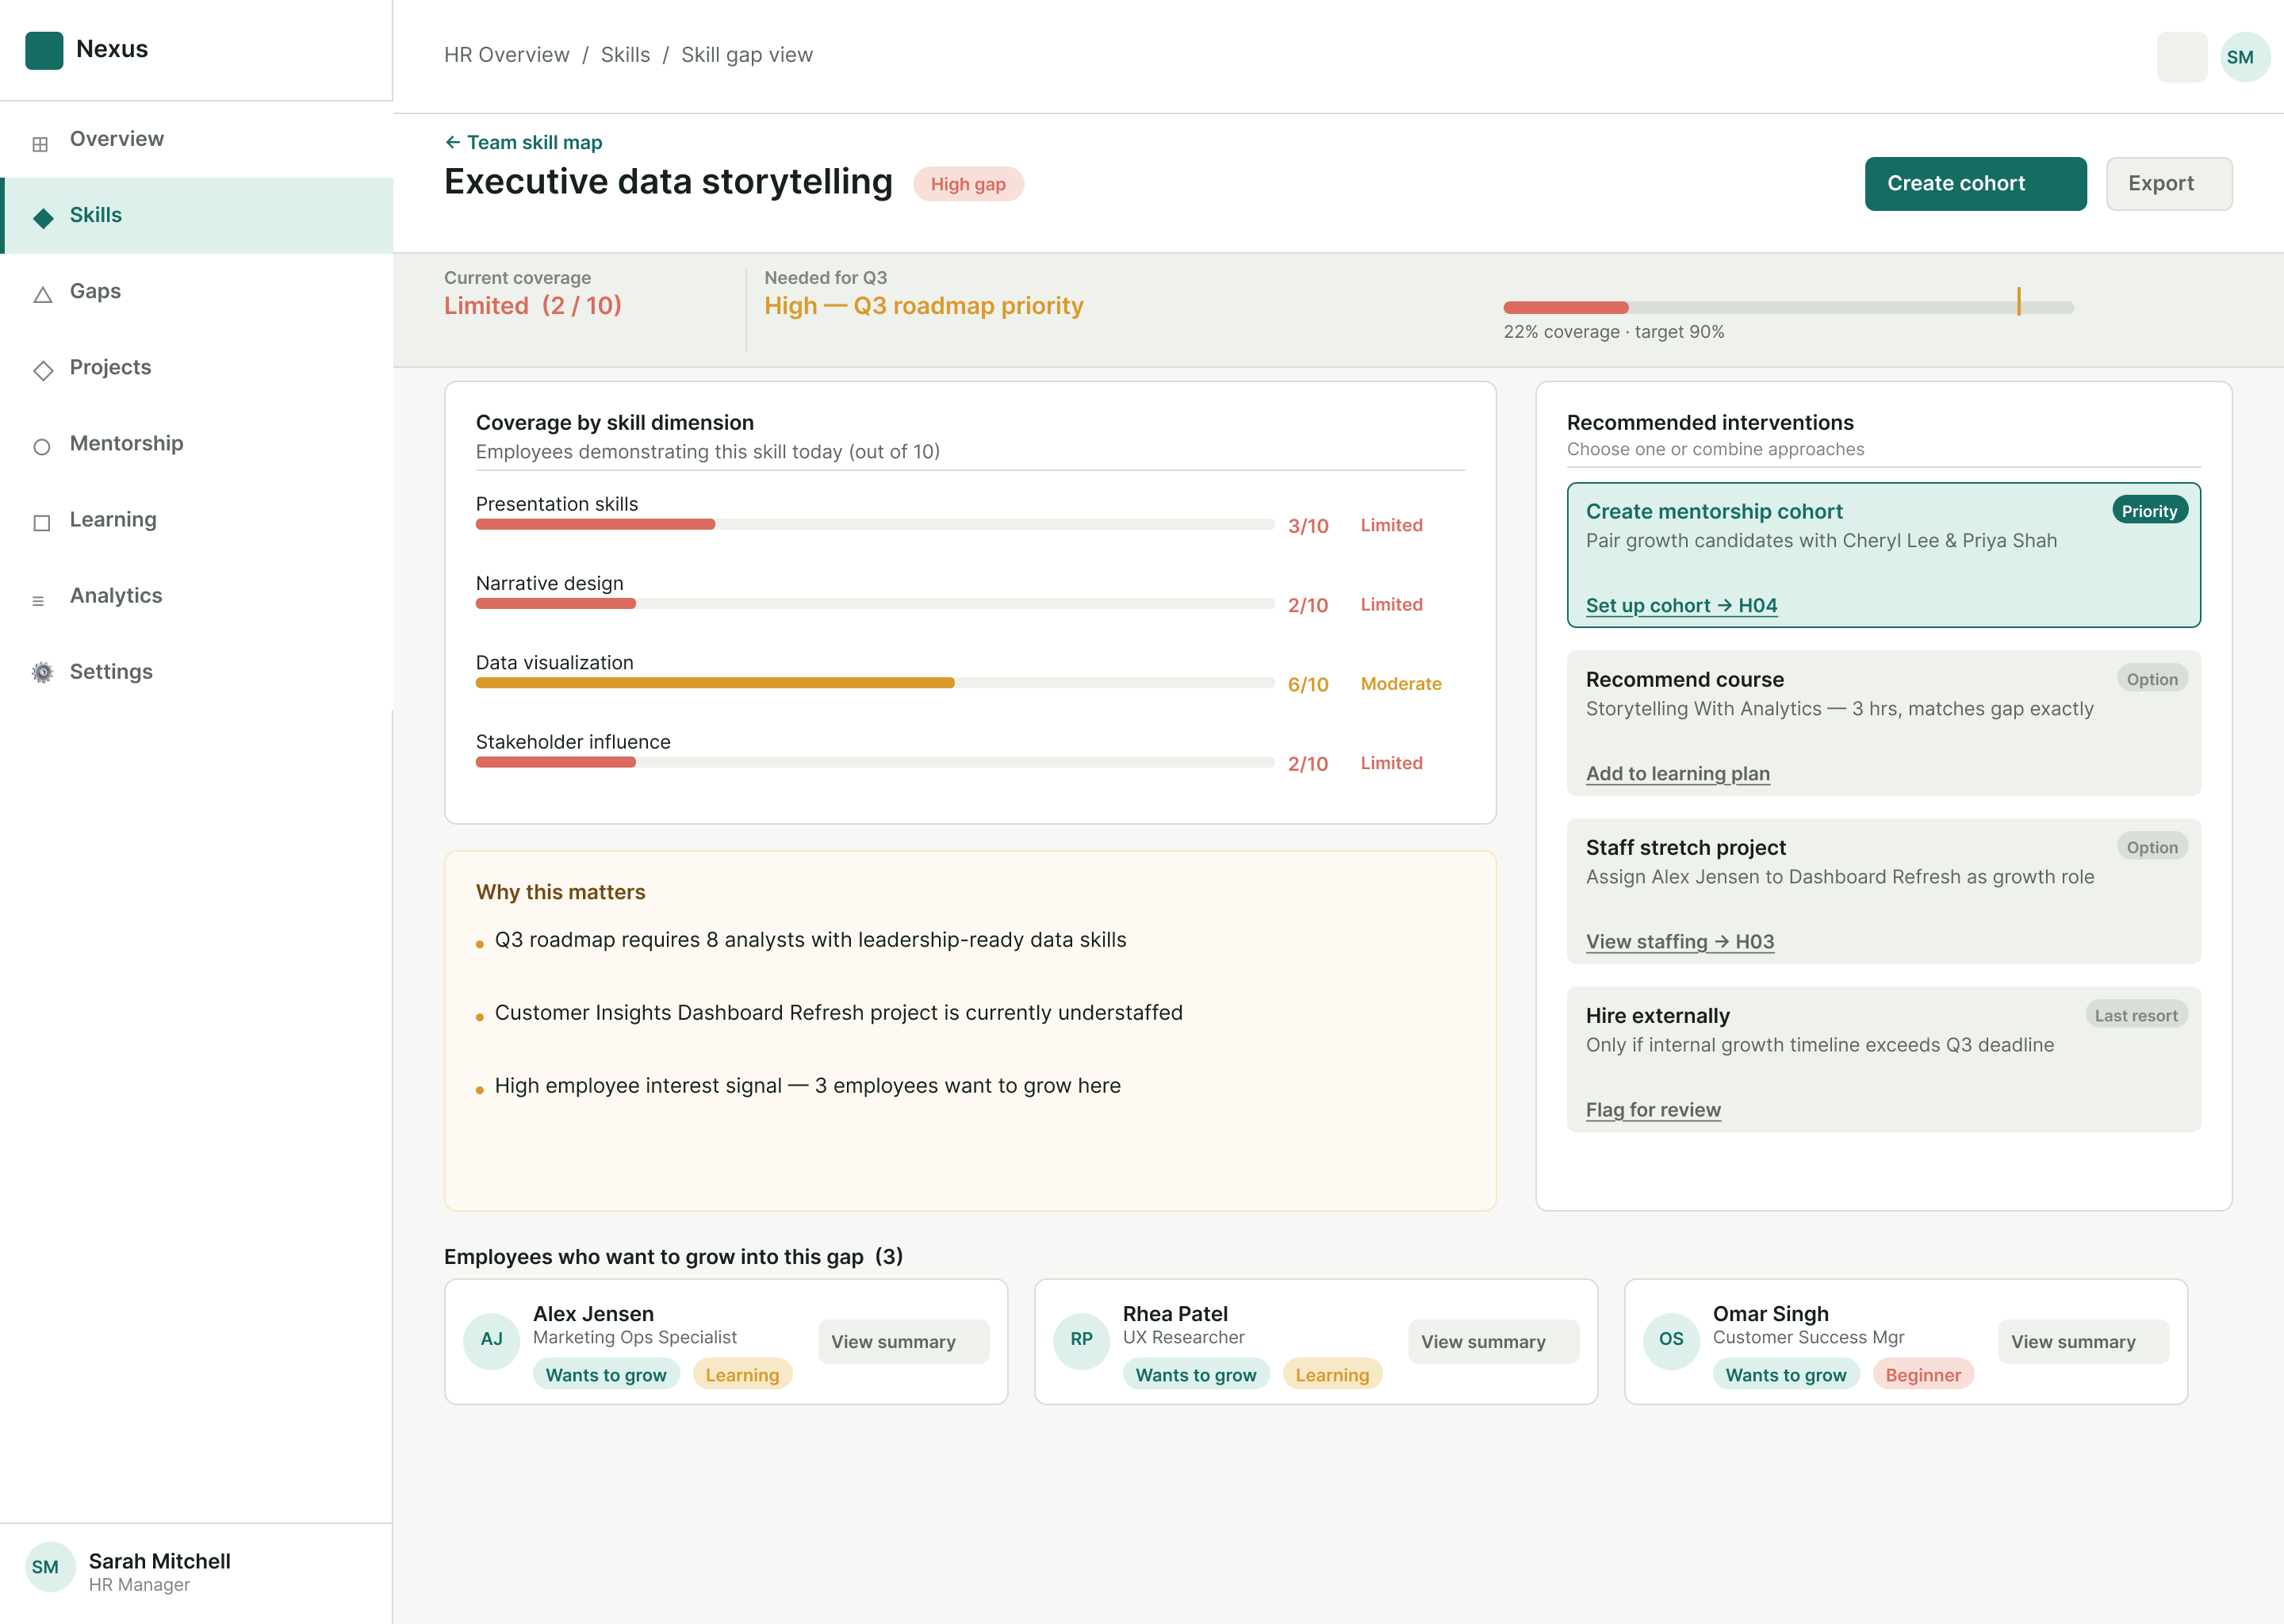Viewport: 2284px width, 1624px height.
Task: Click the overall coverage progress bar
Action: (1788, 307)
